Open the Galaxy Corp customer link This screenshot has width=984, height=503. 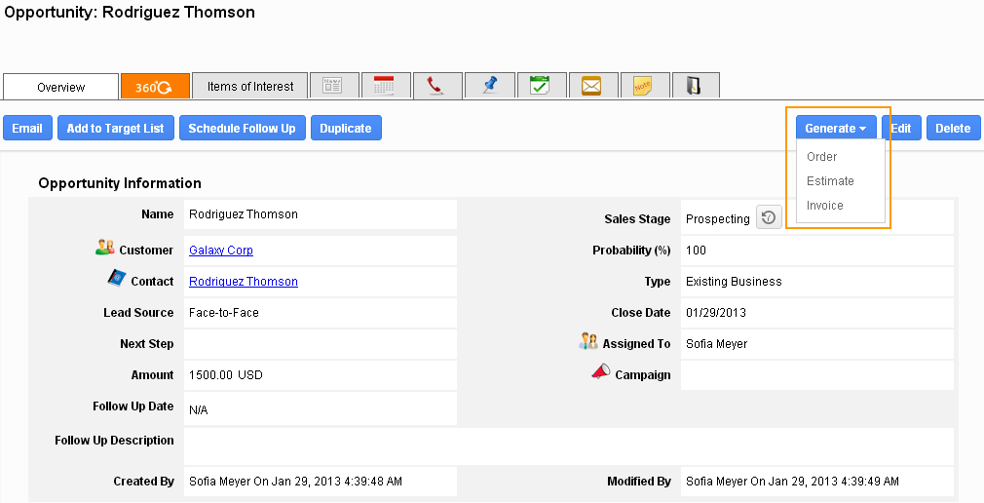[x=221, y=251]
